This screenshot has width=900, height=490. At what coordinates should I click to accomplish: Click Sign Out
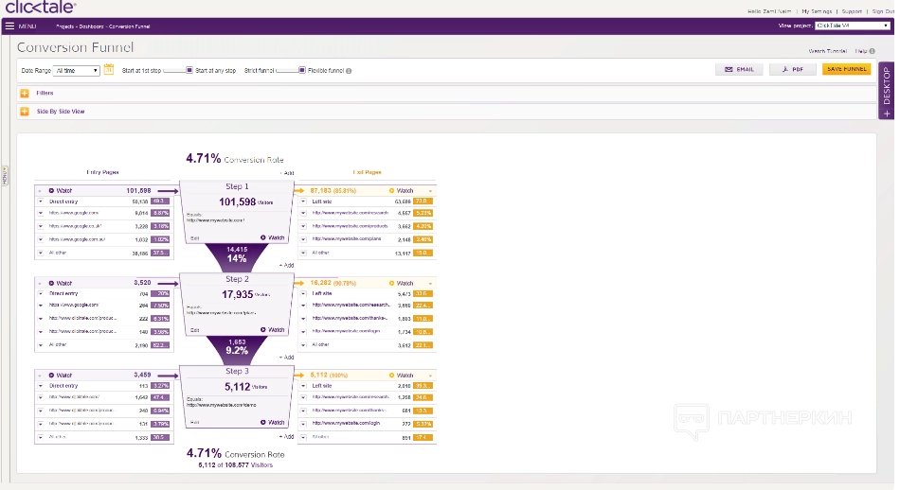pyautogui.click(x=883, y=11)
